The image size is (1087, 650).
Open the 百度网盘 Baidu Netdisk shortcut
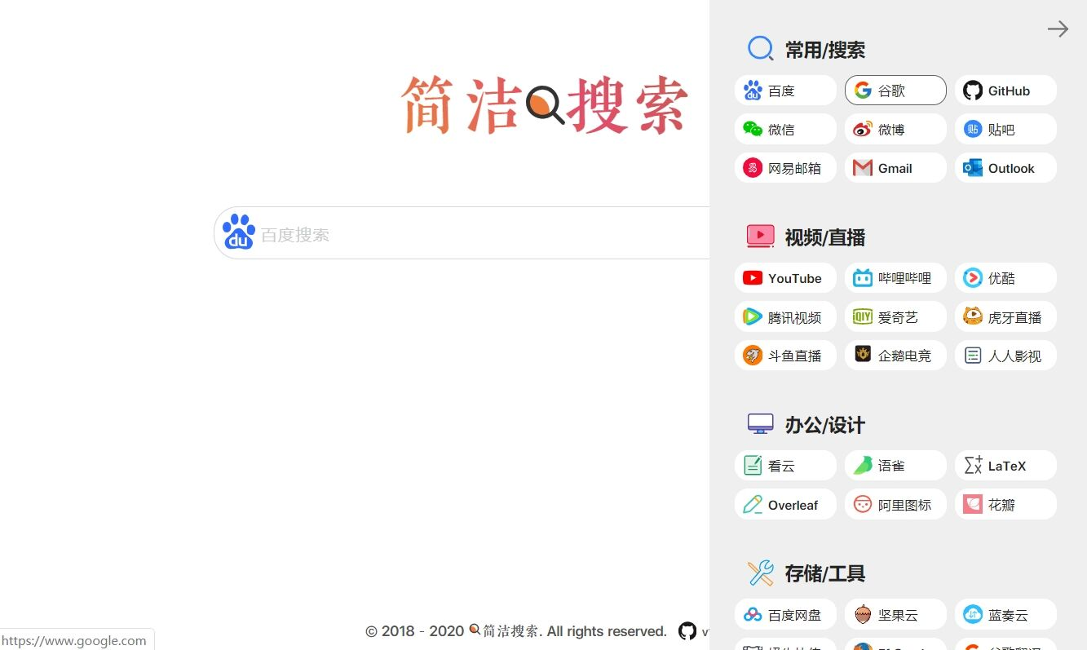pyautogui.click(x=784, y=614)
